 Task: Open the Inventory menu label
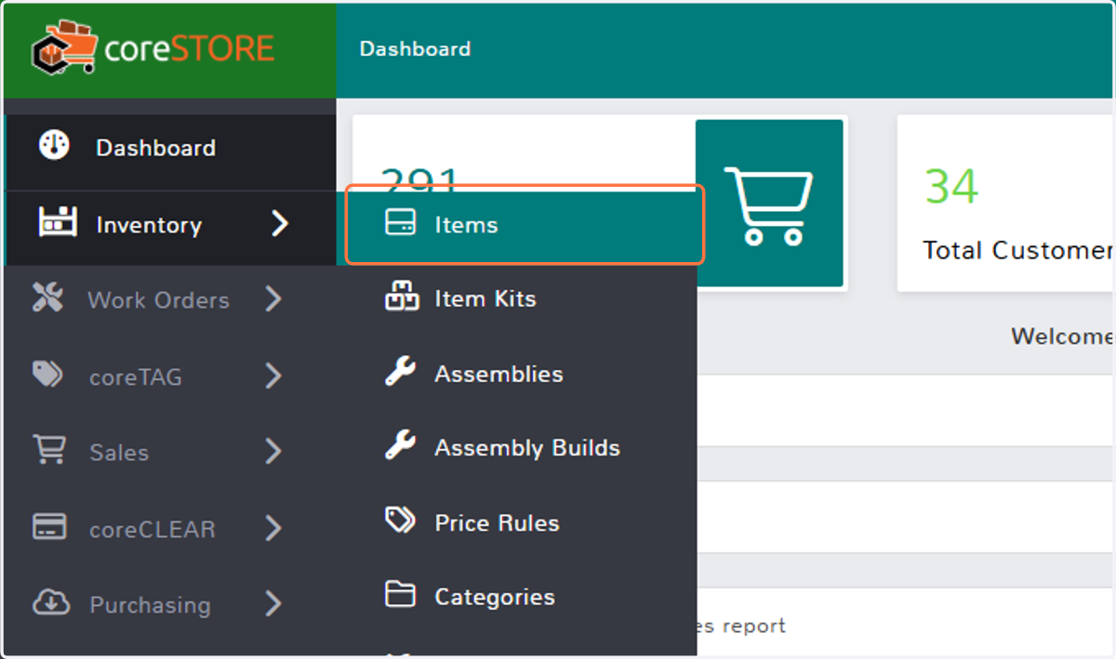pyautogui.click(x=149, y=225)
